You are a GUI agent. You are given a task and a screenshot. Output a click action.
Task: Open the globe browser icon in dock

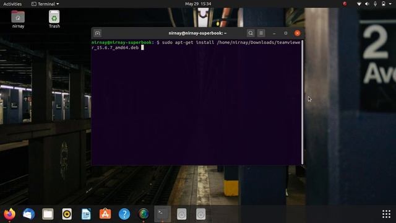coord(144,214)
